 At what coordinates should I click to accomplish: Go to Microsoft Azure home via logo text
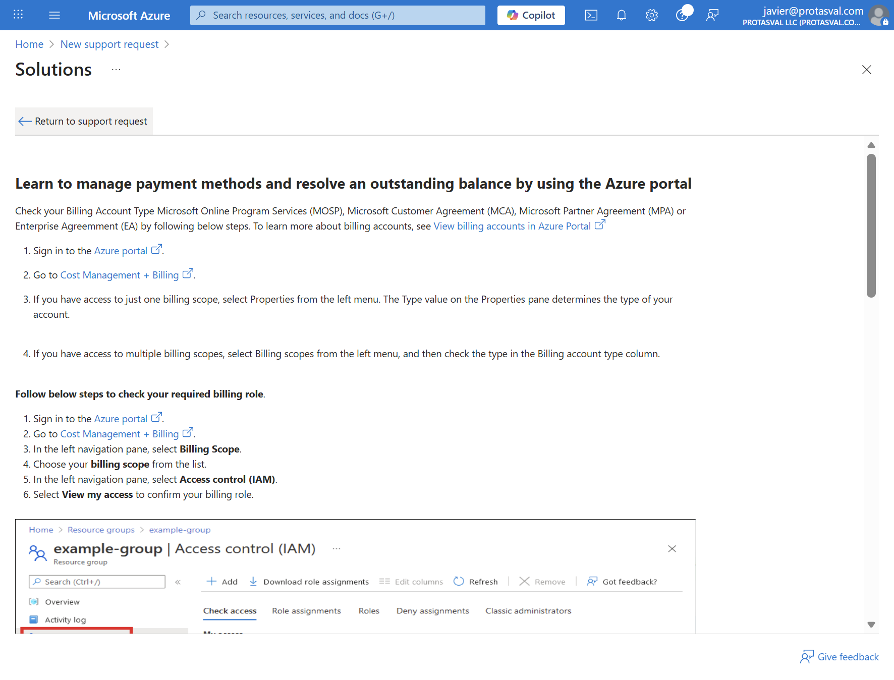click(x=129, y=16)
